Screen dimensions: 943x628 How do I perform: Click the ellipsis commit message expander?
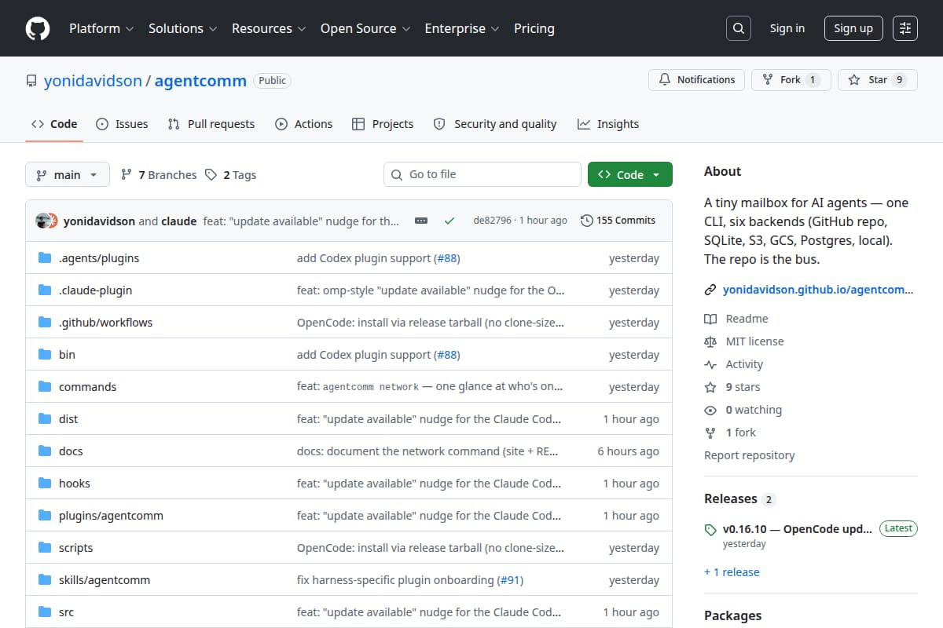point(421,221)
